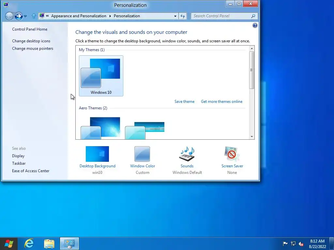
Task: Expand the address bar history dropdown
Action: point(175,16)
